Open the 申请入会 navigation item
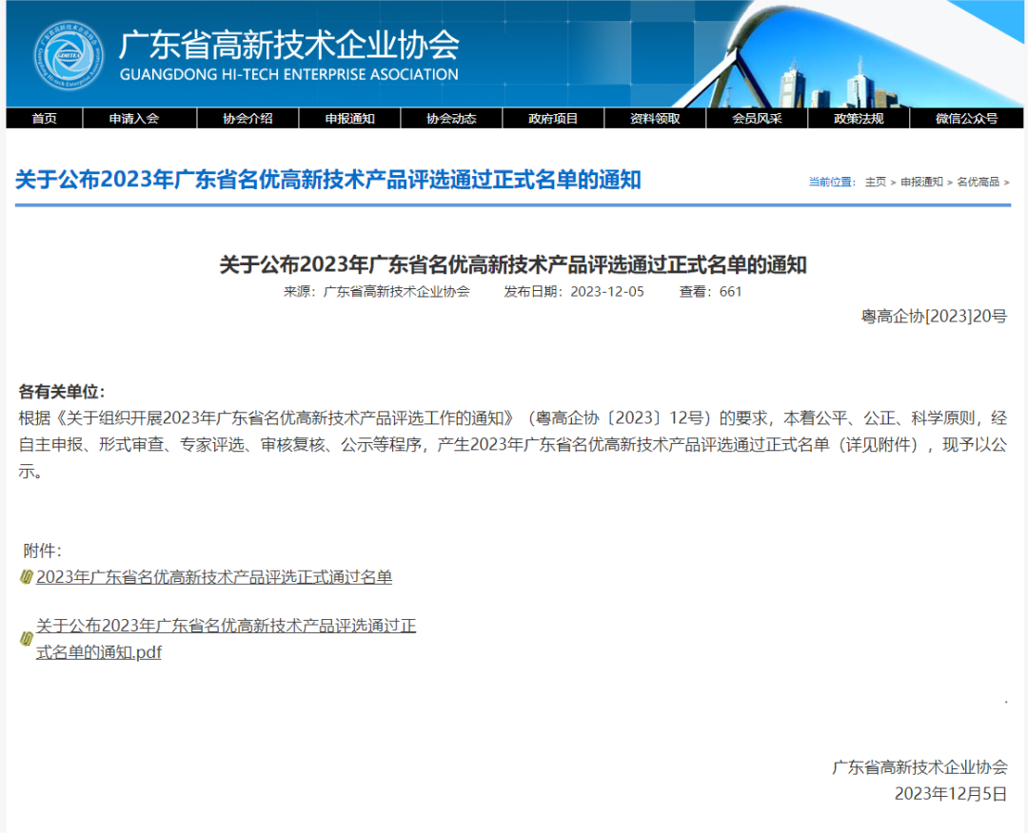This screenshot has height=833, width=1028. coord(133,119)
